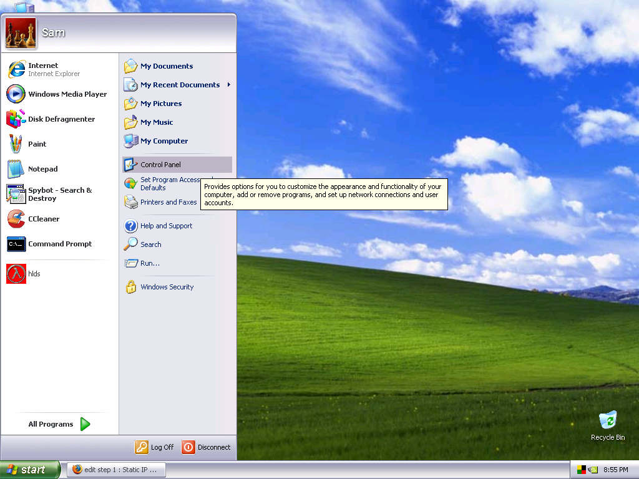Click the 8:55 PM taskbar clock
Image resolution: width=639 pixels, height=479 pixels.
click(x=615, y=470)
